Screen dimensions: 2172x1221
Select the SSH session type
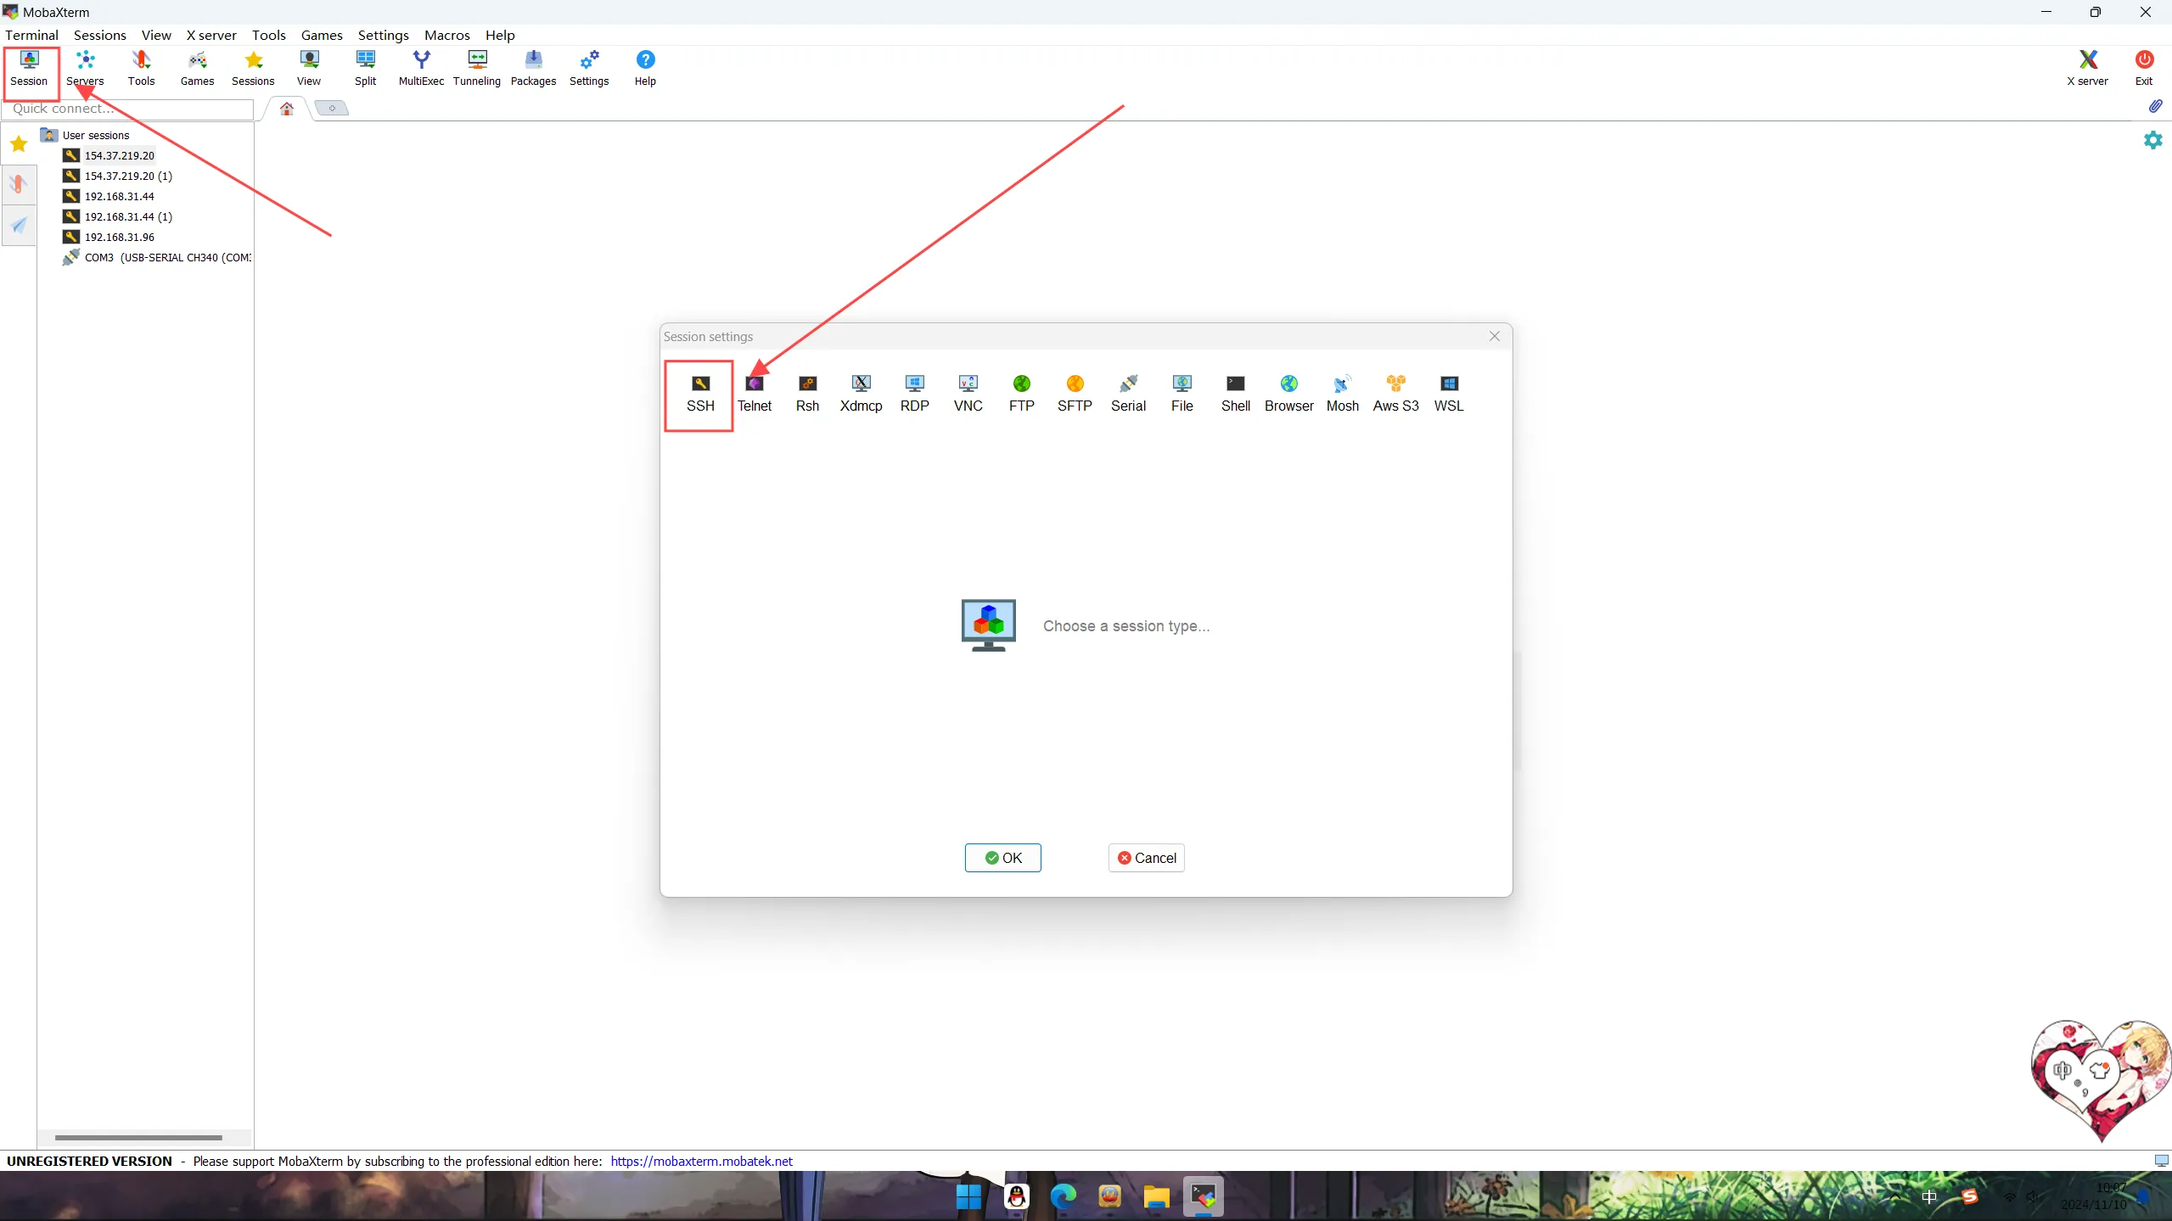[x=699, y=394]
